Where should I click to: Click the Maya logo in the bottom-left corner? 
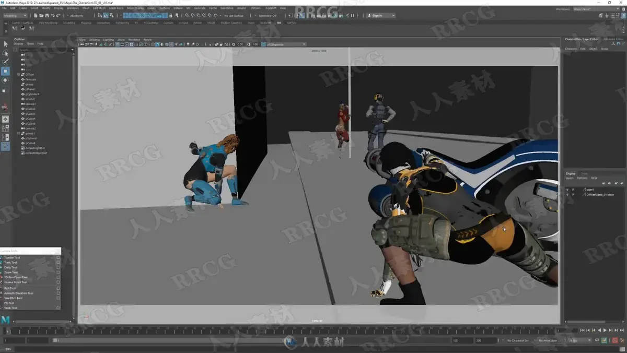point(6,320)
